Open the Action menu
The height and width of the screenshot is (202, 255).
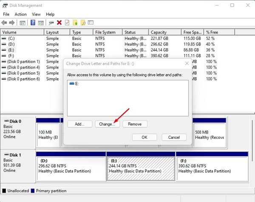coord(20,14)
